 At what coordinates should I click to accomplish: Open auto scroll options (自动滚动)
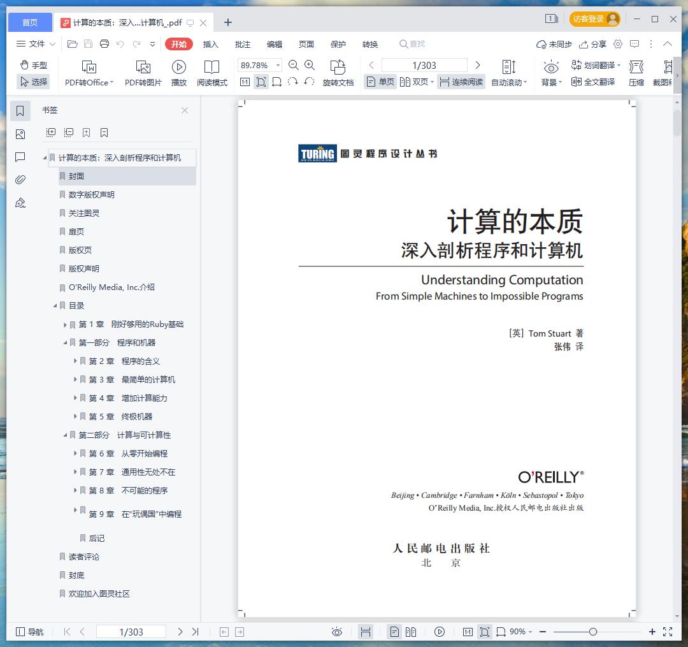coord(509,73)
